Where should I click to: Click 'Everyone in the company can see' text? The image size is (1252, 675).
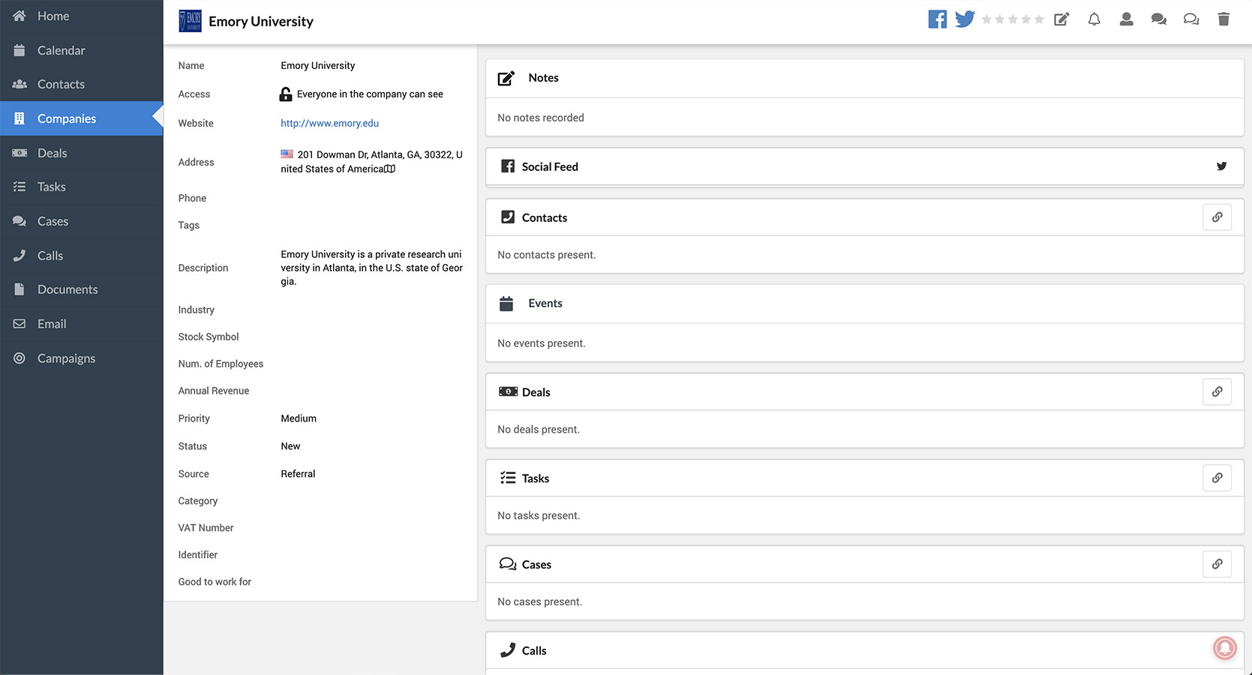click(x=370, y=94)
